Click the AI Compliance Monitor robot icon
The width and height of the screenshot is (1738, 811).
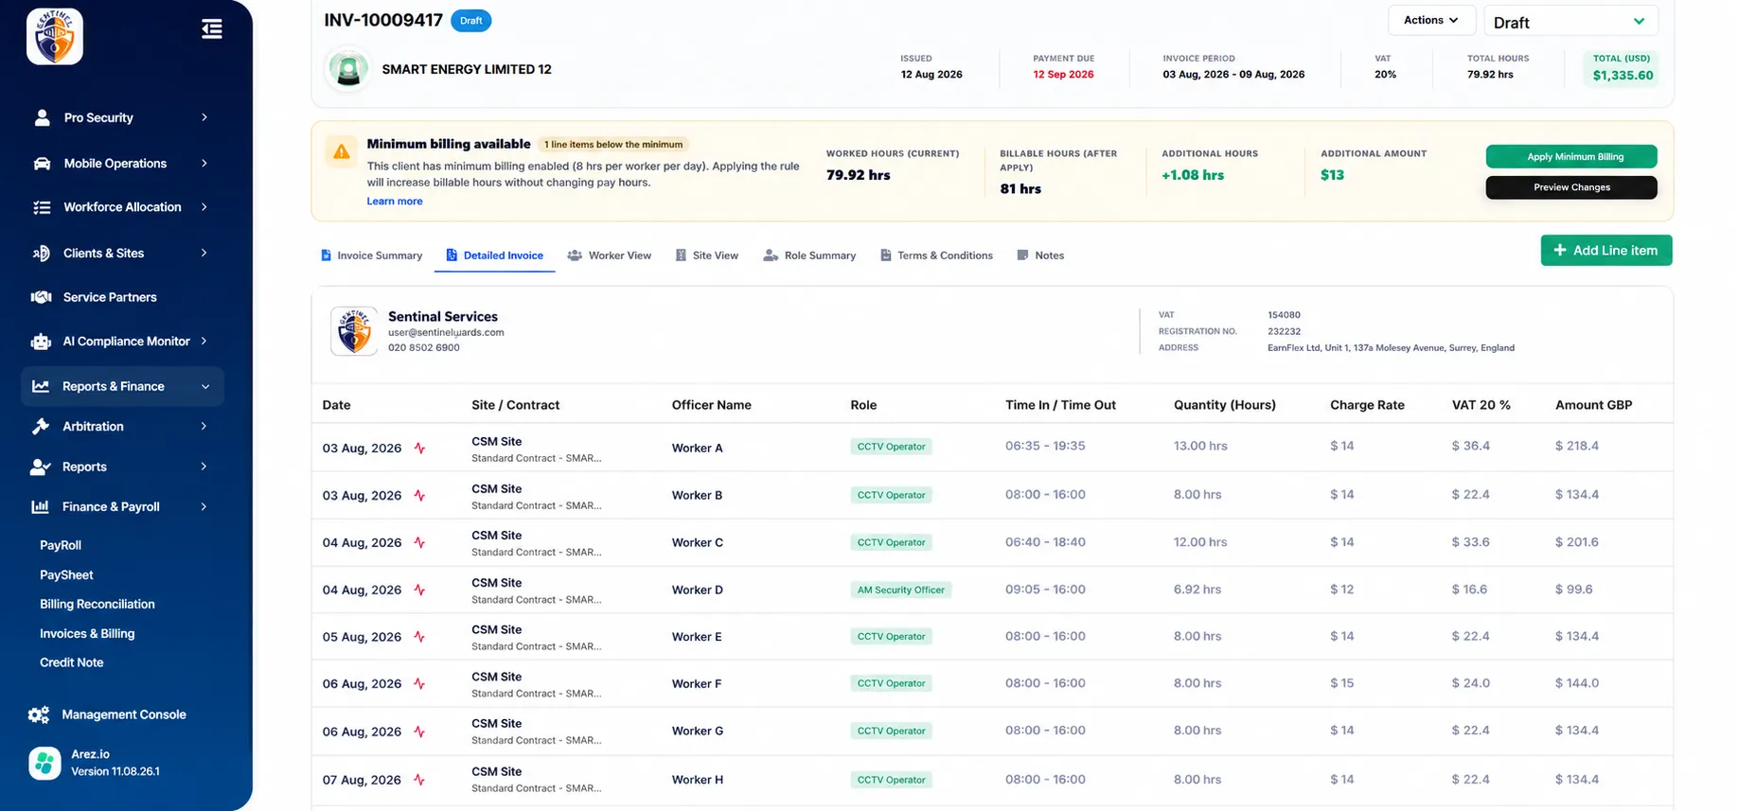41,342
